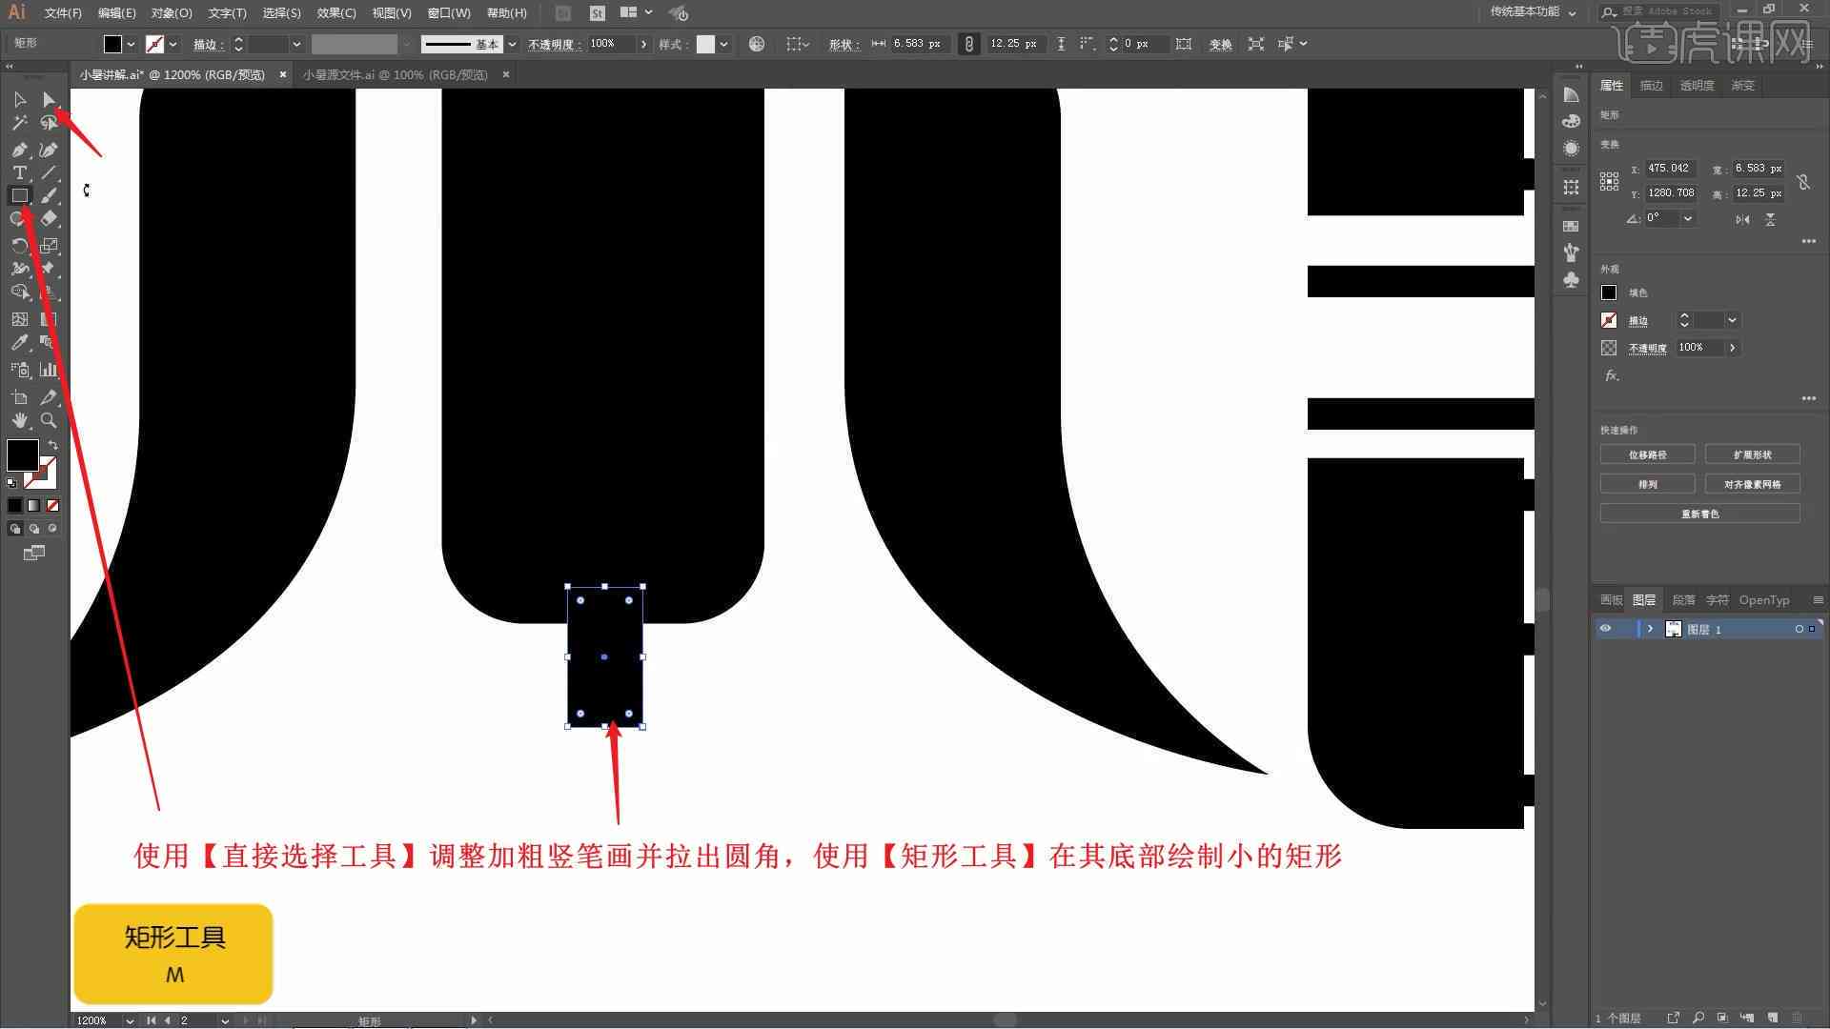Click the black fill color swatch
The image size is (1830, 1029).
tap(1610, 292)
